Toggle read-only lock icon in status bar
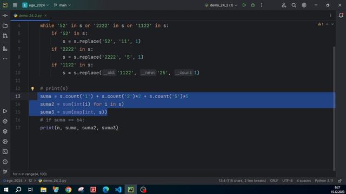346x194 pixels. coord(340,181)
